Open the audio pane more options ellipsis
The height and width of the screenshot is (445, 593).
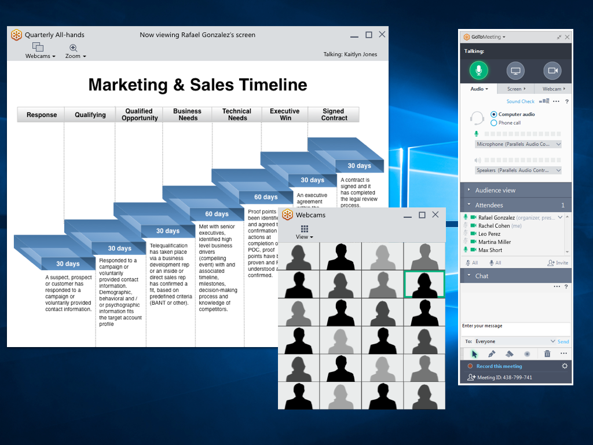coord(556,101)
